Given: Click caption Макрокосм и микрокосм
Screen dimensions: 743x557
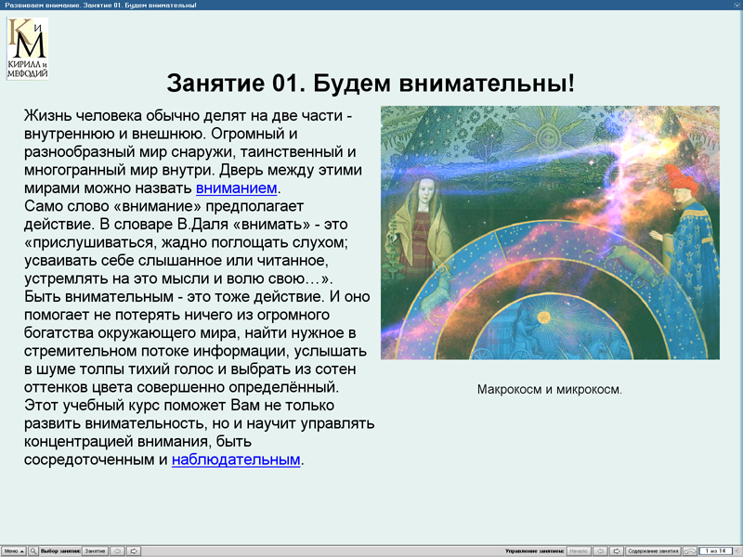Looking at the screenshot, I should (550, 389).
